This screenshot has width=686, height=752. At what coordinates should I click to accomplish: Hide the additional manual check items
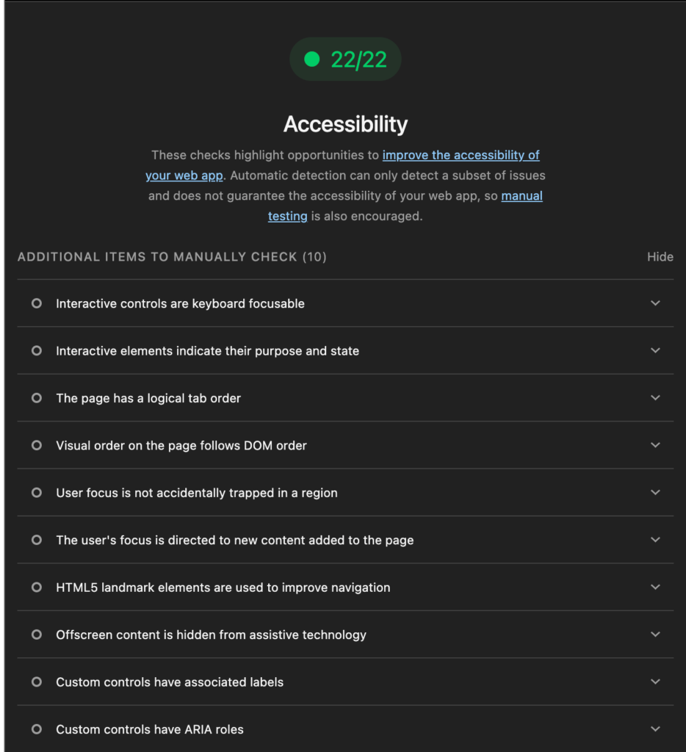tap(660, 257)
